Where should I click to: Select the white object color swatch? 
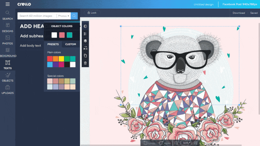click(54, 35)
